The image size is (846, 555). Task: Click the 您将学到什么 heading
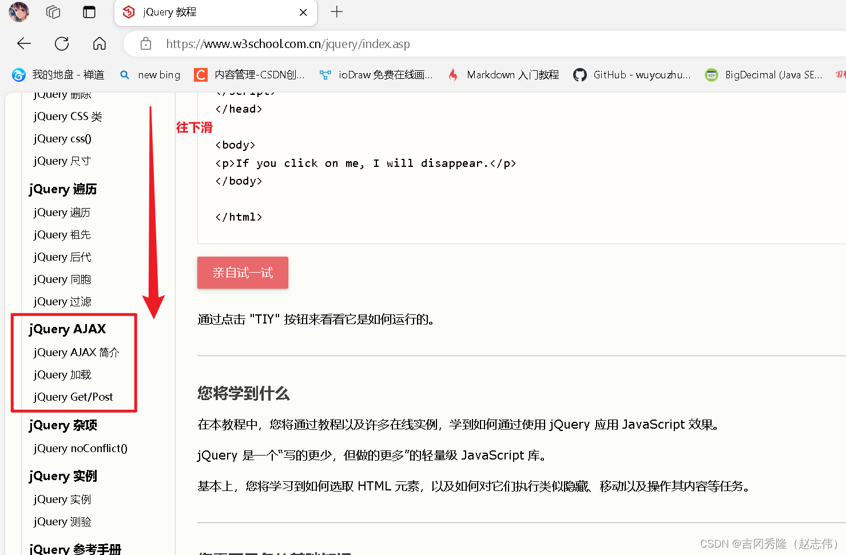pos(244,394)
